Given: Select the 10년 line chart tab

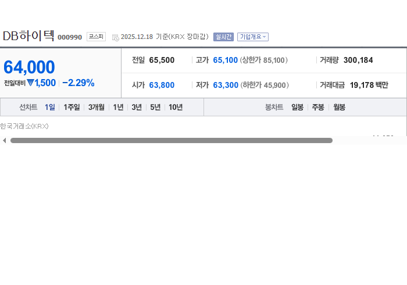Looking at the screenshot, I should (176, 107).
